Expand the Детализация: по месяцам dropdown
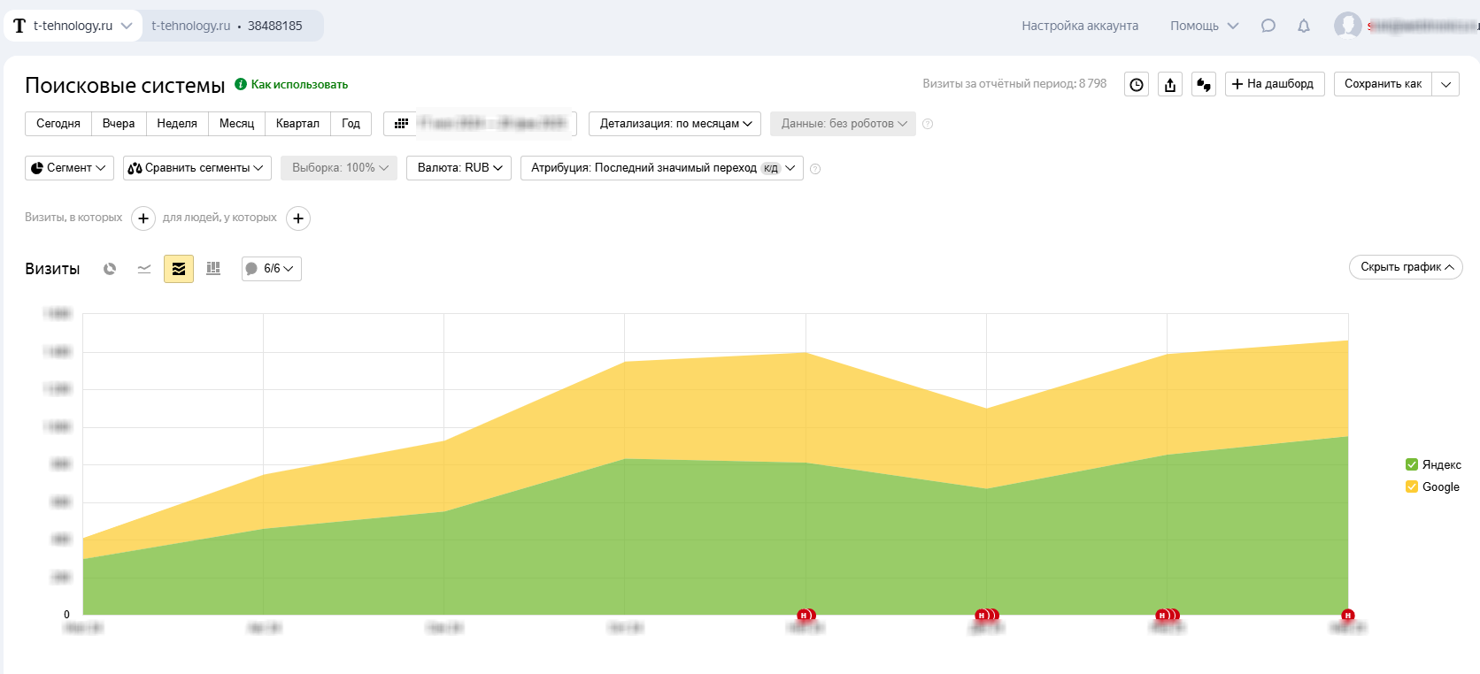This screenshot has width=1480, height=674. [674, 124]
